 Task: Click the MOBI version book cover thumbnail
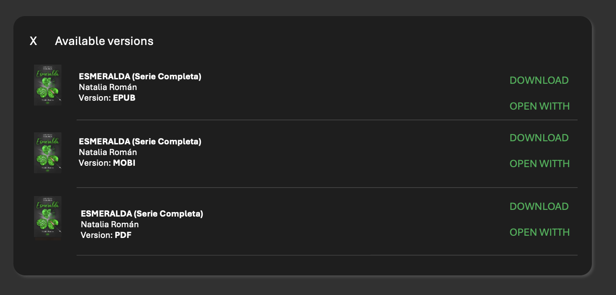tap(48, 152)
